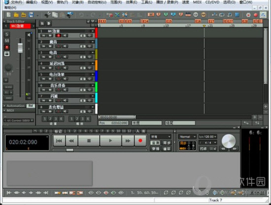271x205 pixels.
Task: Open project with yellow folder icon
Action: (x=16, y=15)
